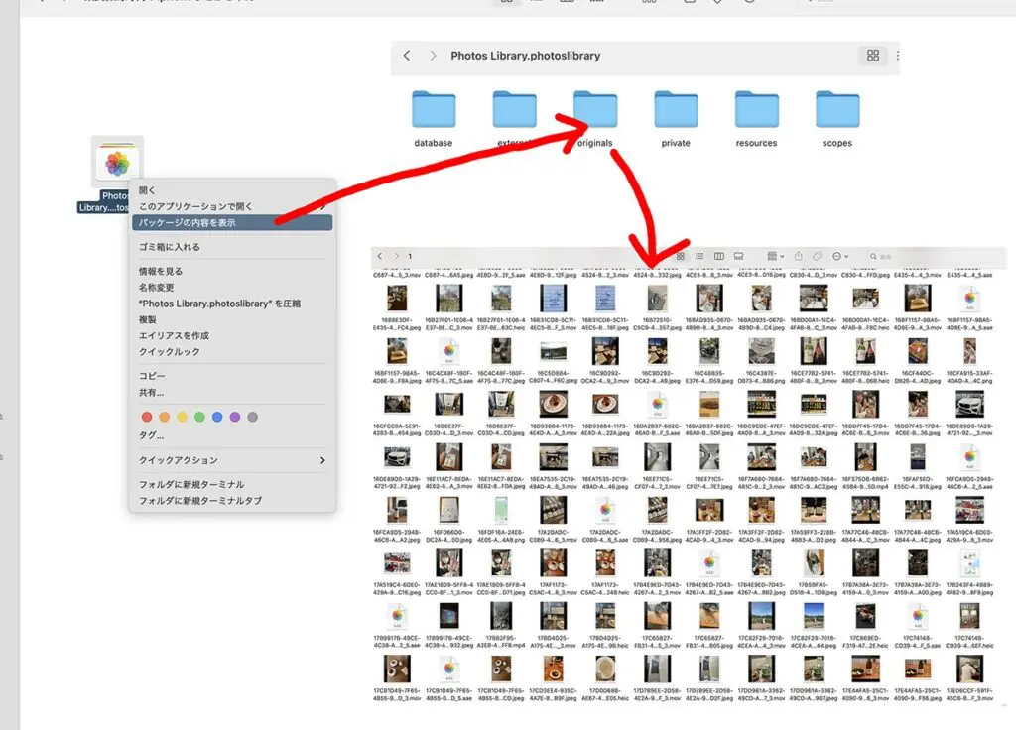
Task: Open the action (ellipsis) dropdown in lower toolbar
Action: tap(841, 257)
